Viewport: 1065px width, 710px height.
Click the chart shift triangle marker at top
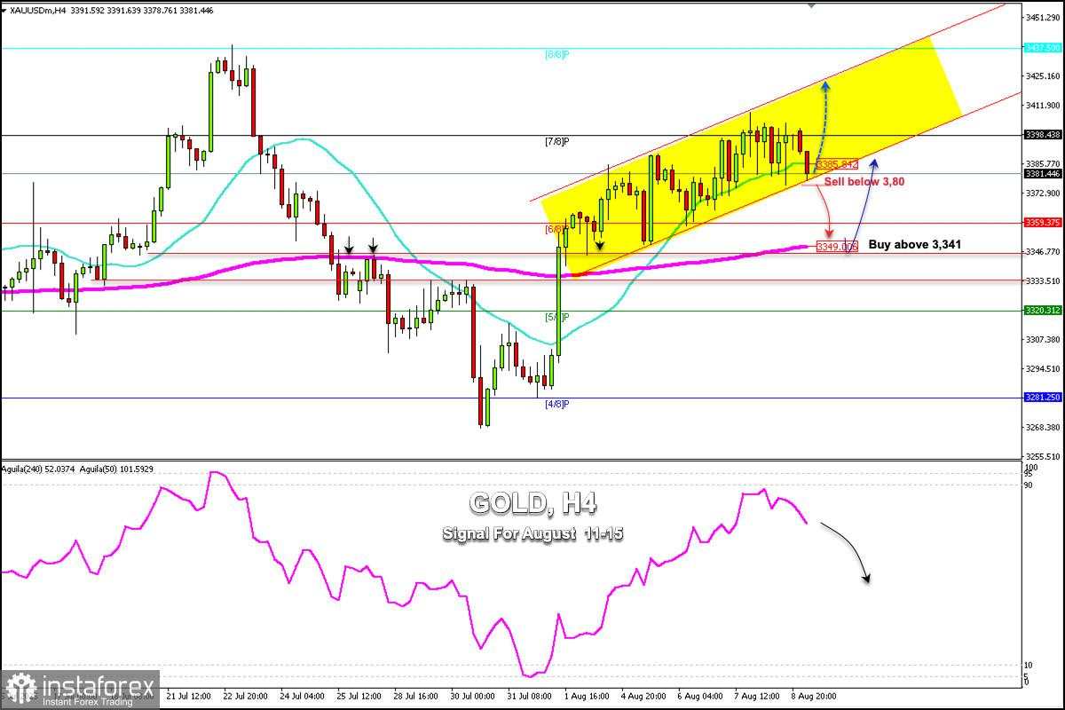pos(811,4)
